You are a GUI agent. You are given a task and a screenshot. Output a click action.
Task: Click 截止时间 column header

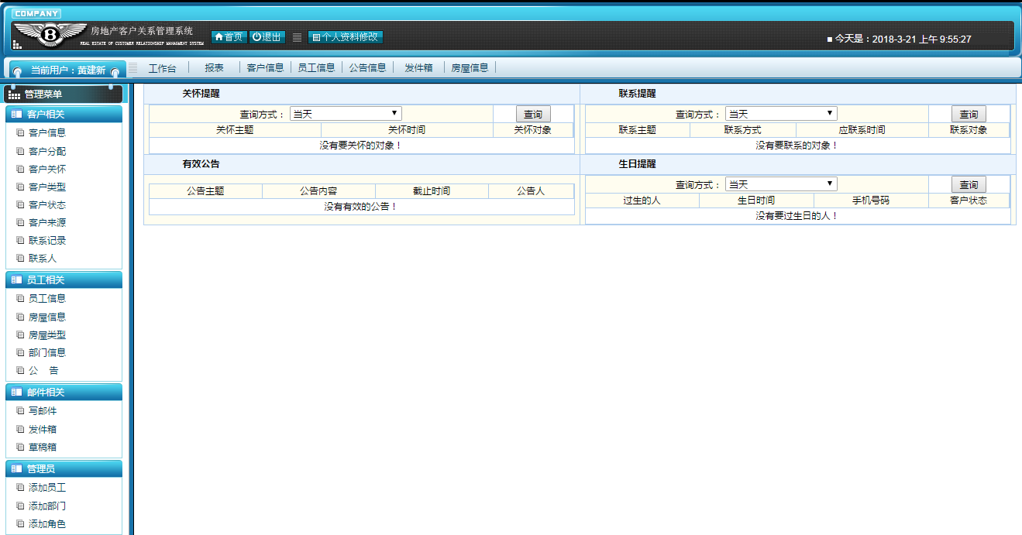432,191
